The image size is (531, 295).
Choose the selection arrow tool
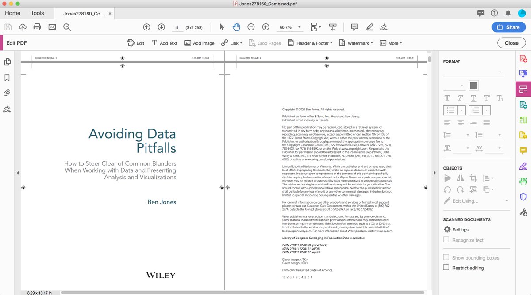[x=222, y=27]
